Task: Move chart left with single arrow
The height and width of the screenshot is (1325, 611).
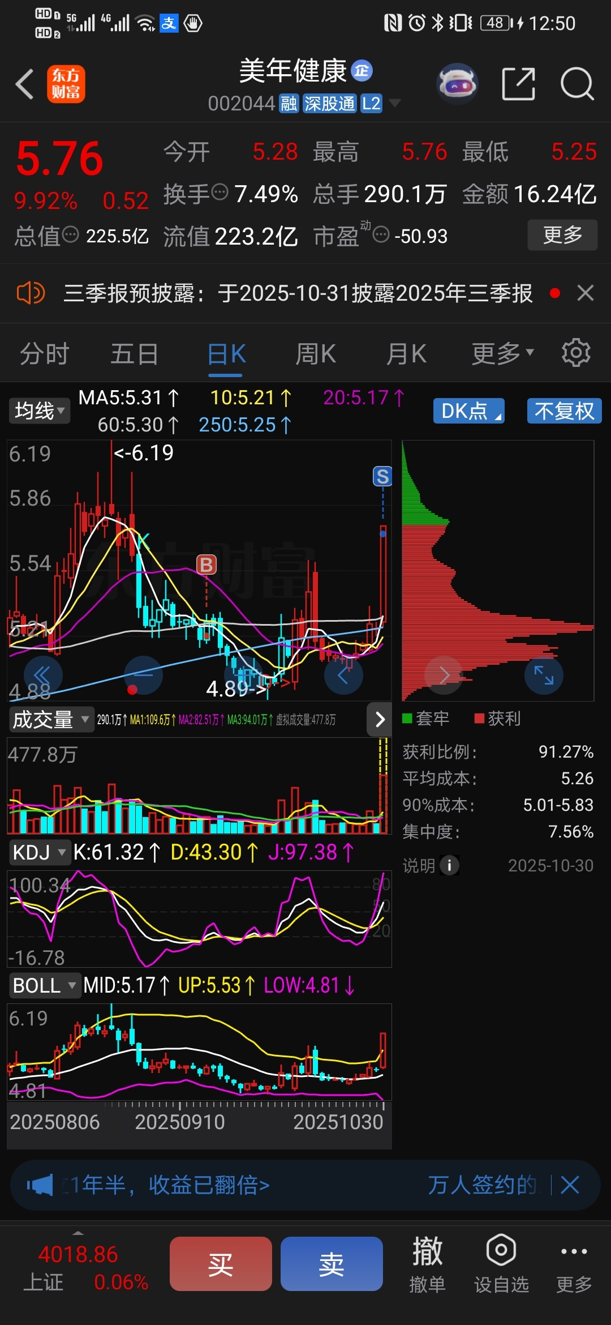Action: 343,675
